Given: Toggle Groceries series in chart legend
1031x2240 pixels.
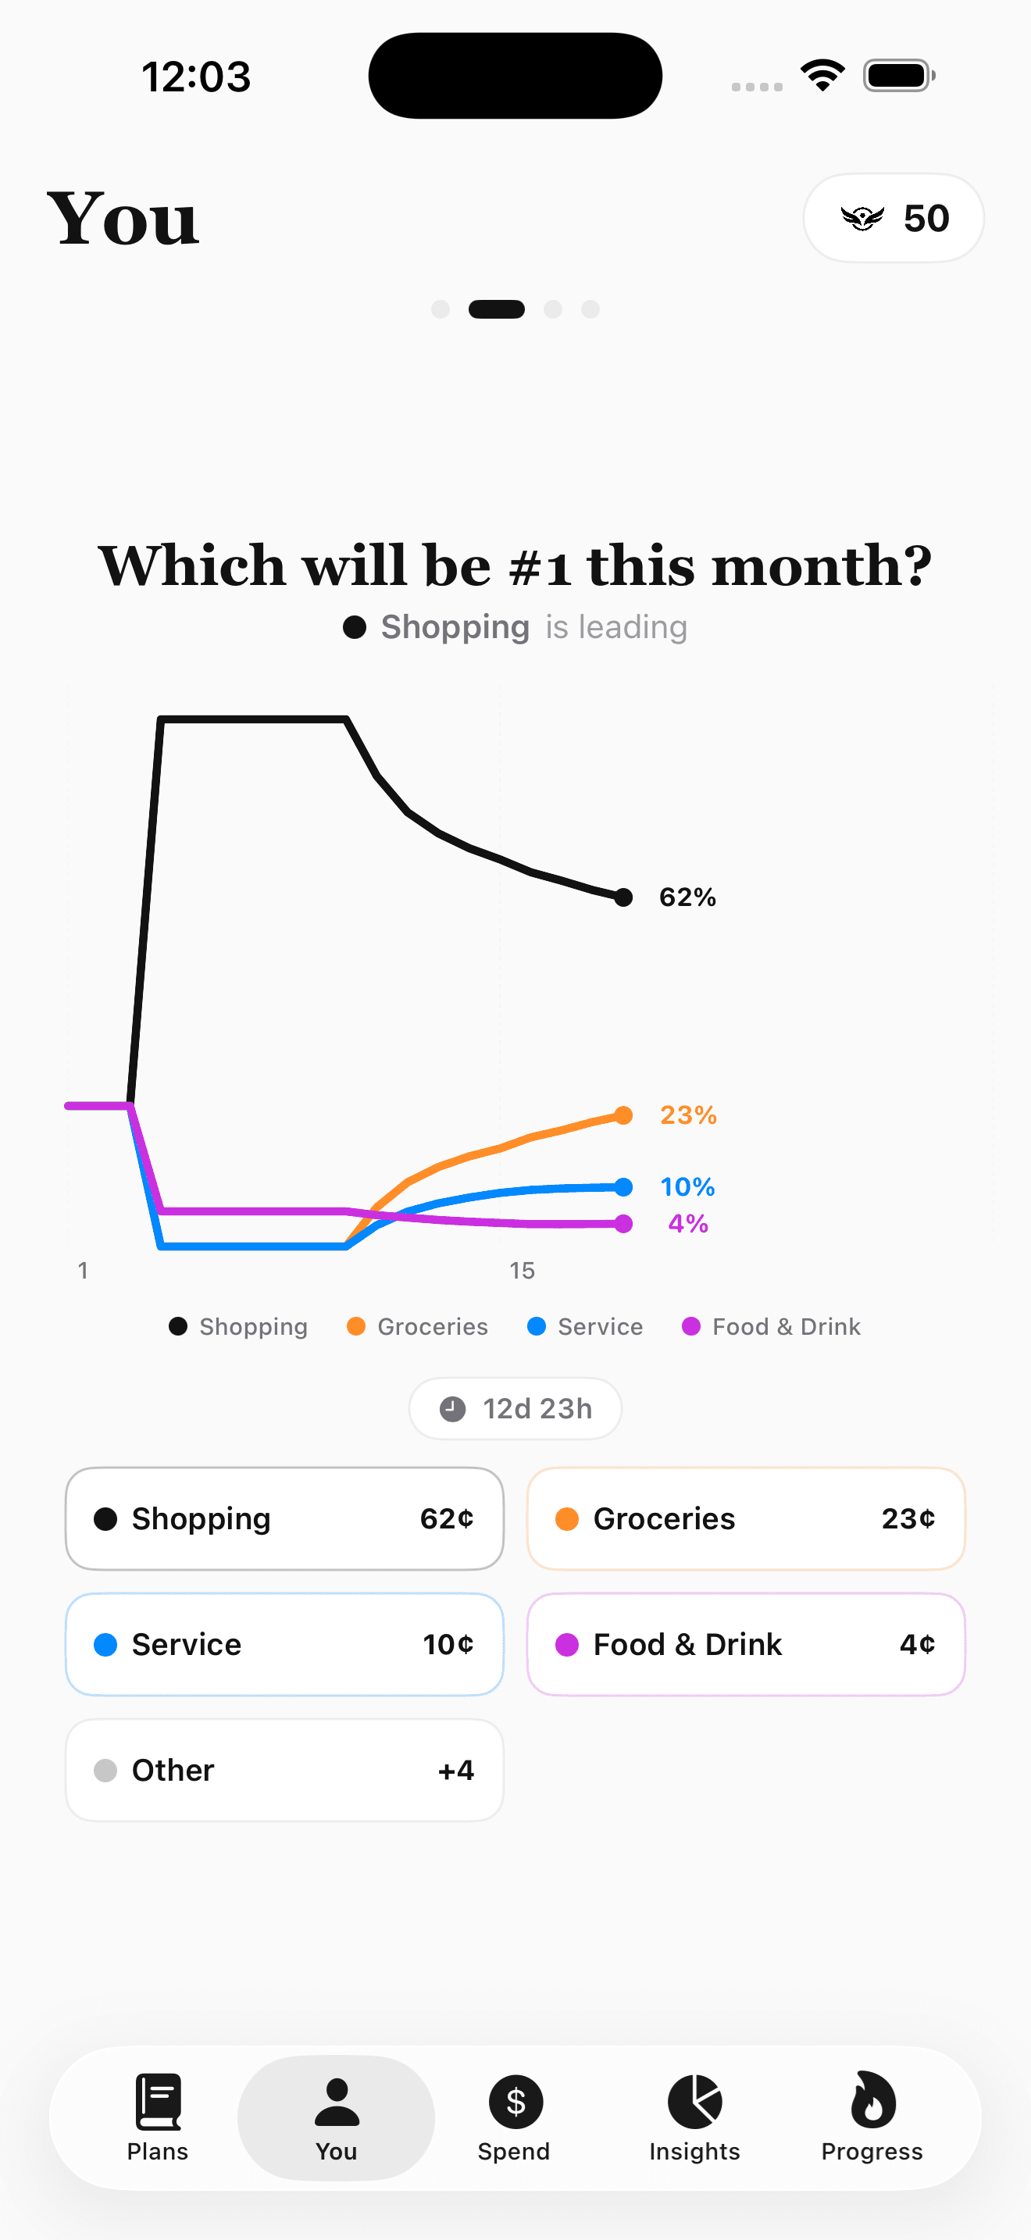Looking at the screenshot, I should (417, 1327).
